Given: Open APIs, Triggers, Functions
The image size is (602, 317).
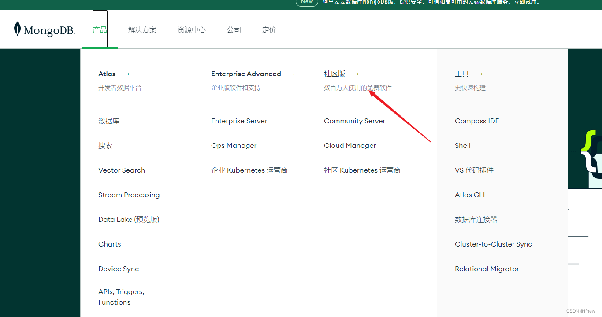Looking at the screenshot, I should (121, 297).
